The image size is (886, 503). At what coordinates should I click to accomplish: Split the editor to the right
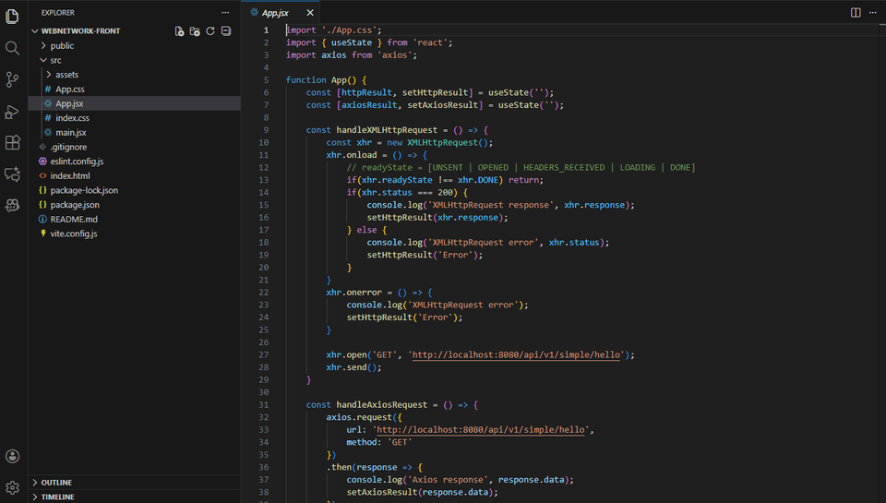click(856, 13)
